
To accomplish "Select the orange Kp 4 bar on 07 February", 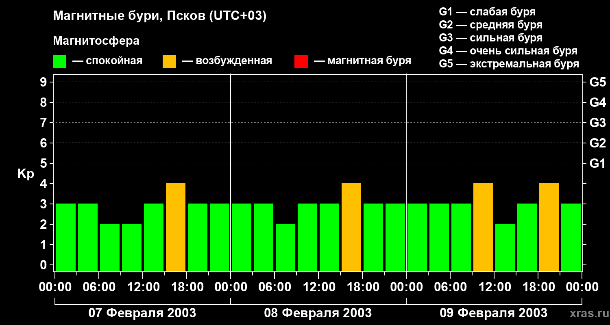I will click(176, 227).
